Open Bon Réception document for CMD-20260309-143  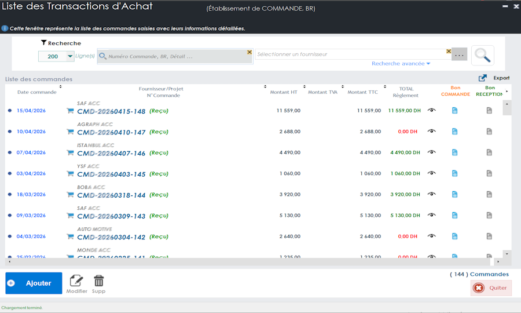(x=489, y=215)
